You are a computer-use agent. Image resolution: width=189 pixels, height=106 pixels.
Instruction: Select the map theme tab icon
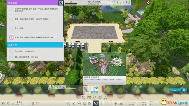[89, 98]
